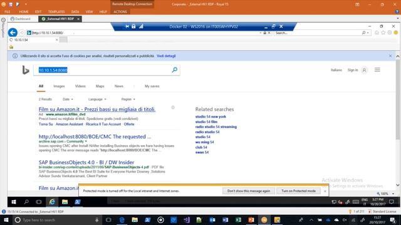Screen dimensions: 401x225
Task: Select Bing News tab
Action: [119, 86]
